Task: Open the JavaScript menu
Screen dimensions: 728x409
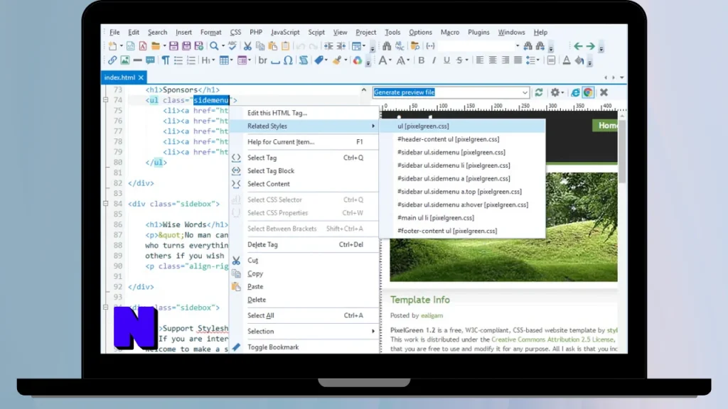Action: pyautogui.click(x=285, y=33)
